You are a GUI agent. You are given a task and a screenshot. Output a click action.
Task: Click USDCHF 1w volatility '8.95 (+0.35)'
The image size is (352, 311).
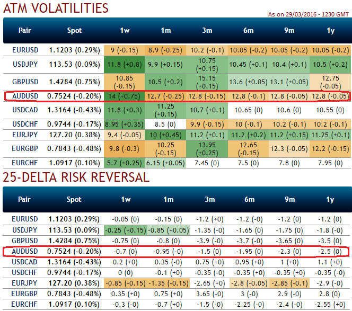tap(125, 125)
